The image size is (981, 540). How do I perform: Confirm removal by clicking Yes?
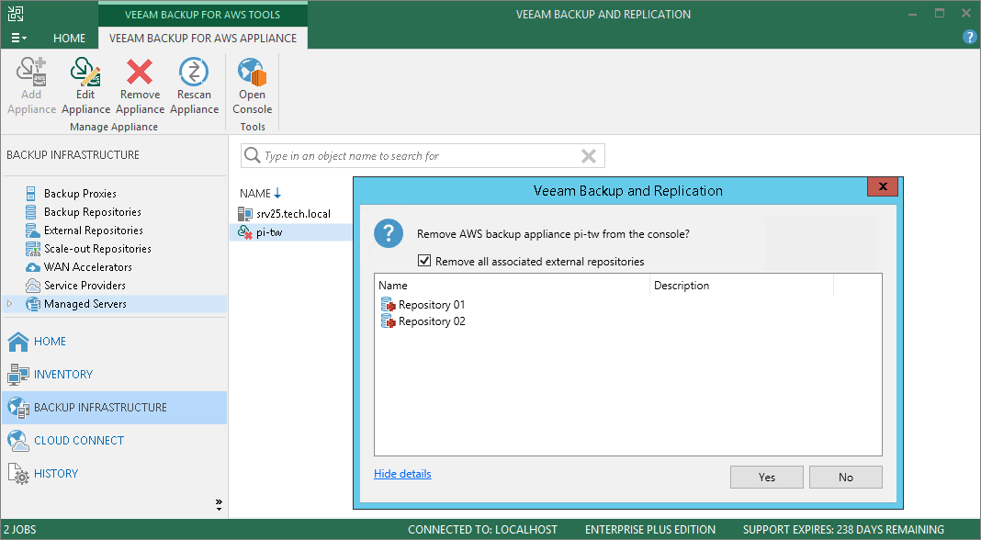(x=766, y=477)
